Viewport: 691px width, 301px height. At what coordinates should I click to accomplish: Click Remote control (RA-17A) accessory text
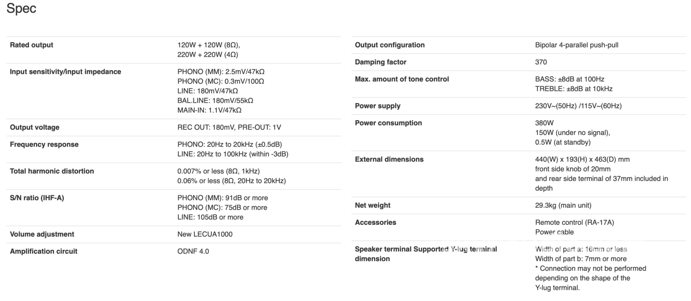point(574,222)
